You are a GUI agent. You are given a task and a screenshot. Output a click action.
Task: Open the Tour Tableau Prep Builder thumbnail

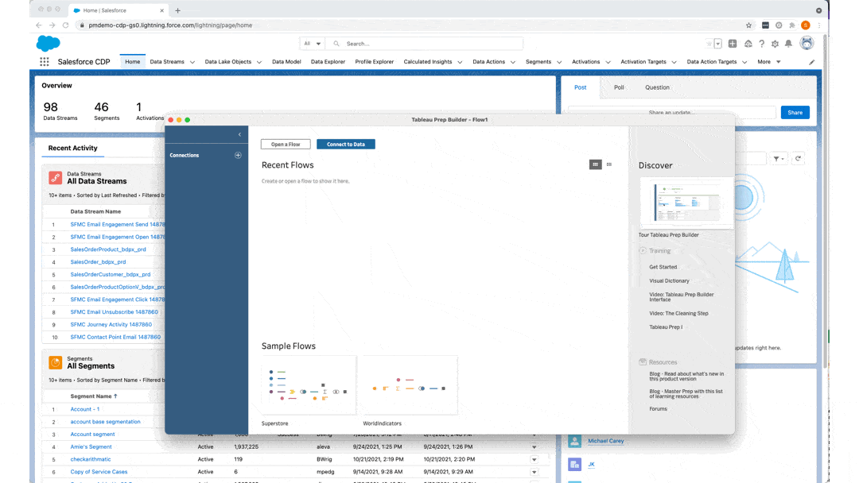[x=686, y=203]
